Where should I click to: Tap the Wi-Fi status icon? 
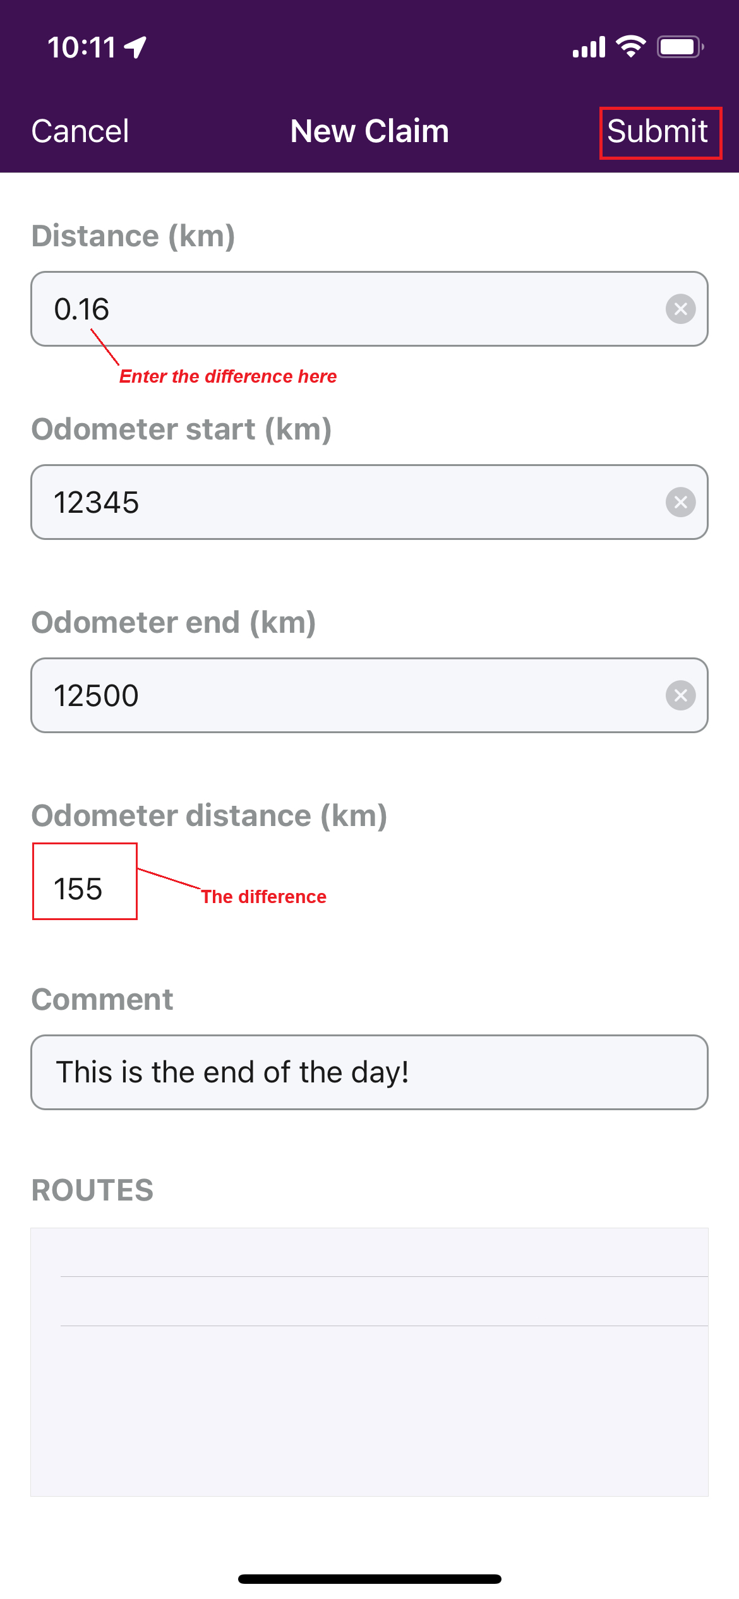click(630, 47)
